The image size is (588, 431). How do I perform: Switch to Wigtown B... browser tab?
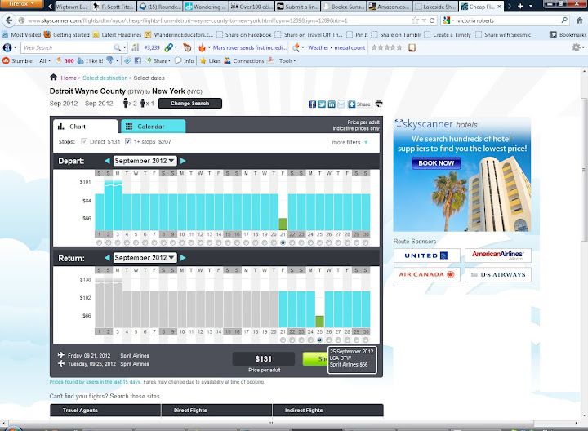pyautogui.click(x=70, y=7)
